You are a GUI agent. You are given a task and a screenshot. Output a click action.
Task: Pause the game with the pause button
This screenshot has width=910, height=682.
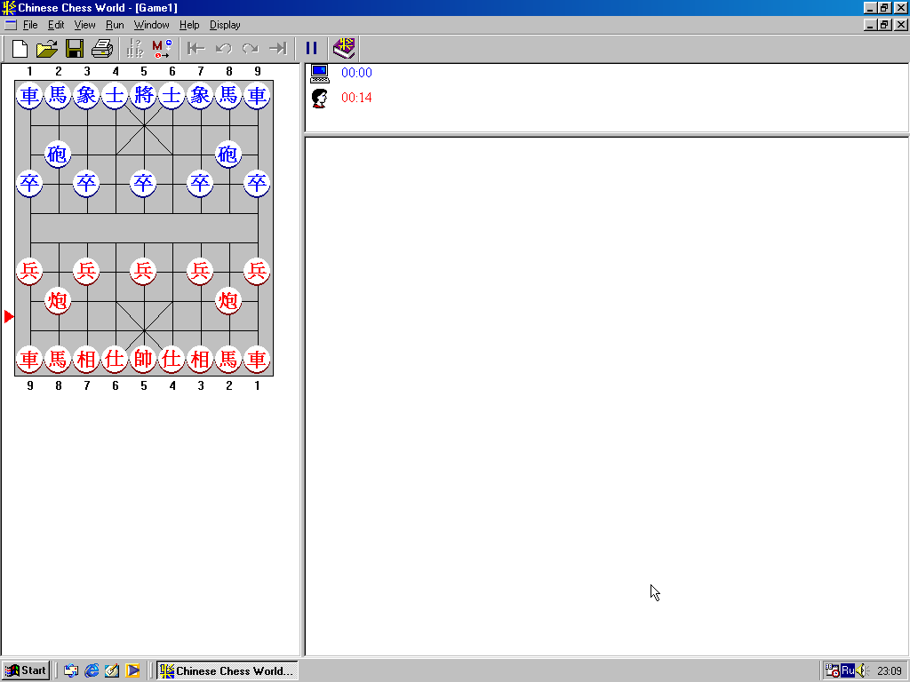[312, 49]
